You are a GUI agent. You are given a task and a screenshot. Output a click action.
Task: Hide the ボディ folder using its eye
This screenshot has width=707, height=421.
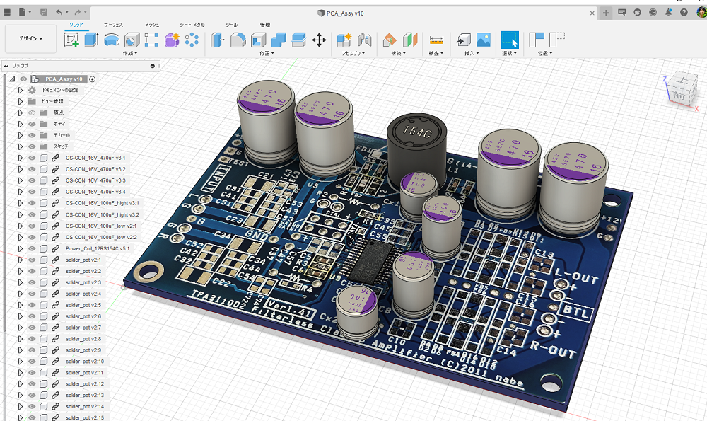[32, 124]
